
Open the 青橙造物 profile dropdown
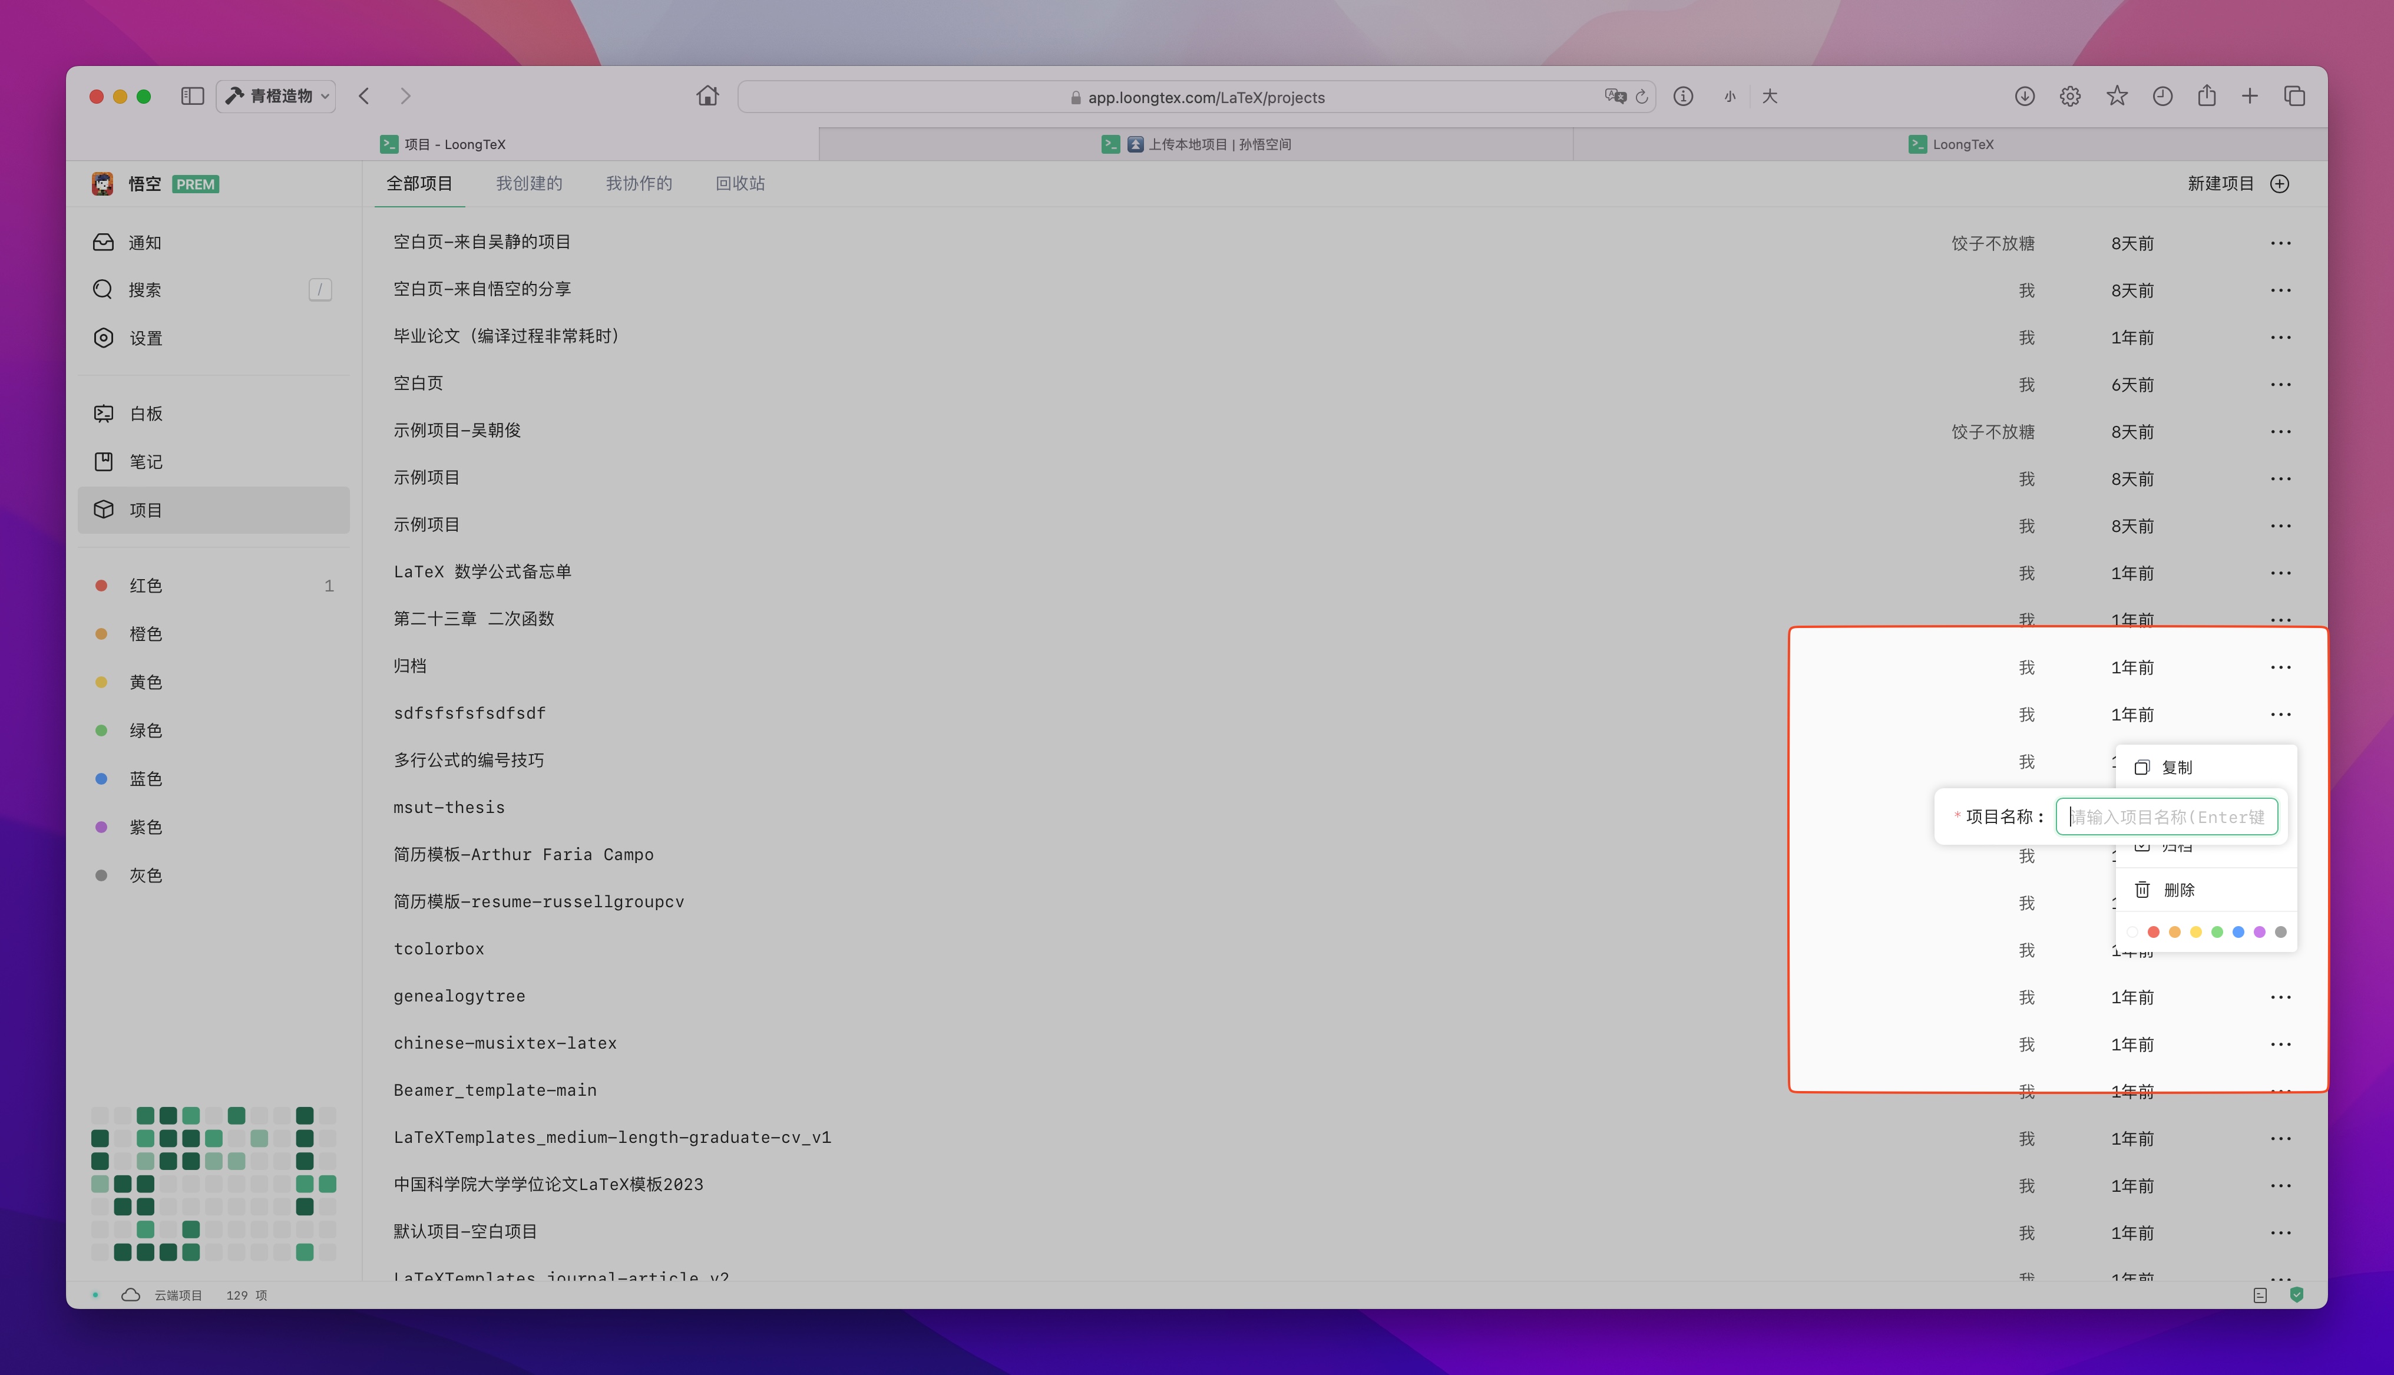(277, 97)
